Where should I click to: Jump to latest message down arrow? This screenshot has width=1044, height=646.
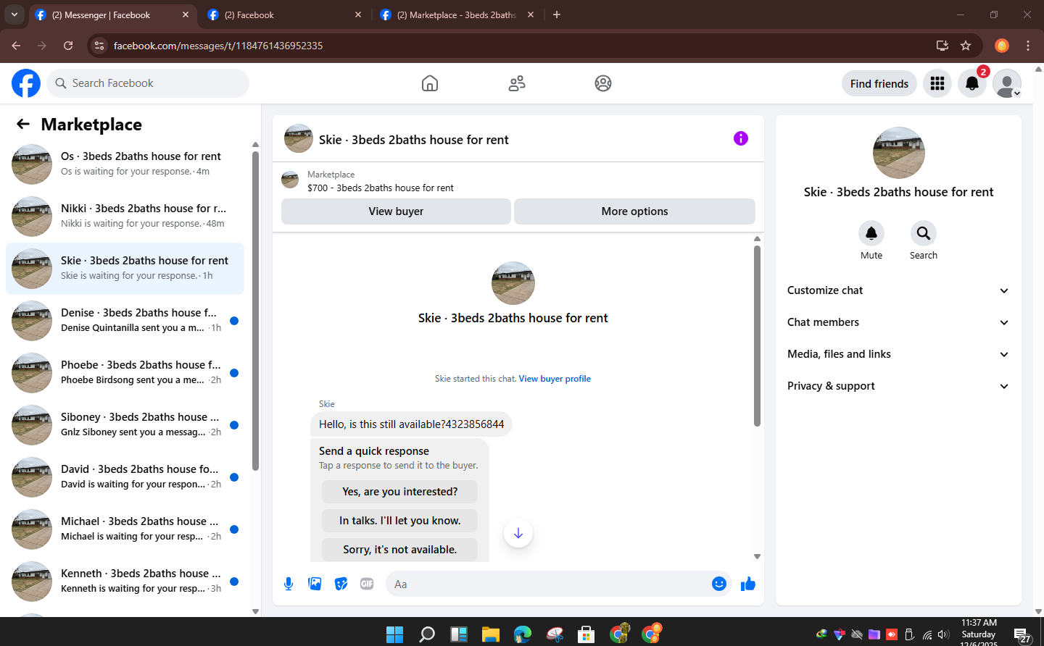pyautogui.click(x=518, y=534)
